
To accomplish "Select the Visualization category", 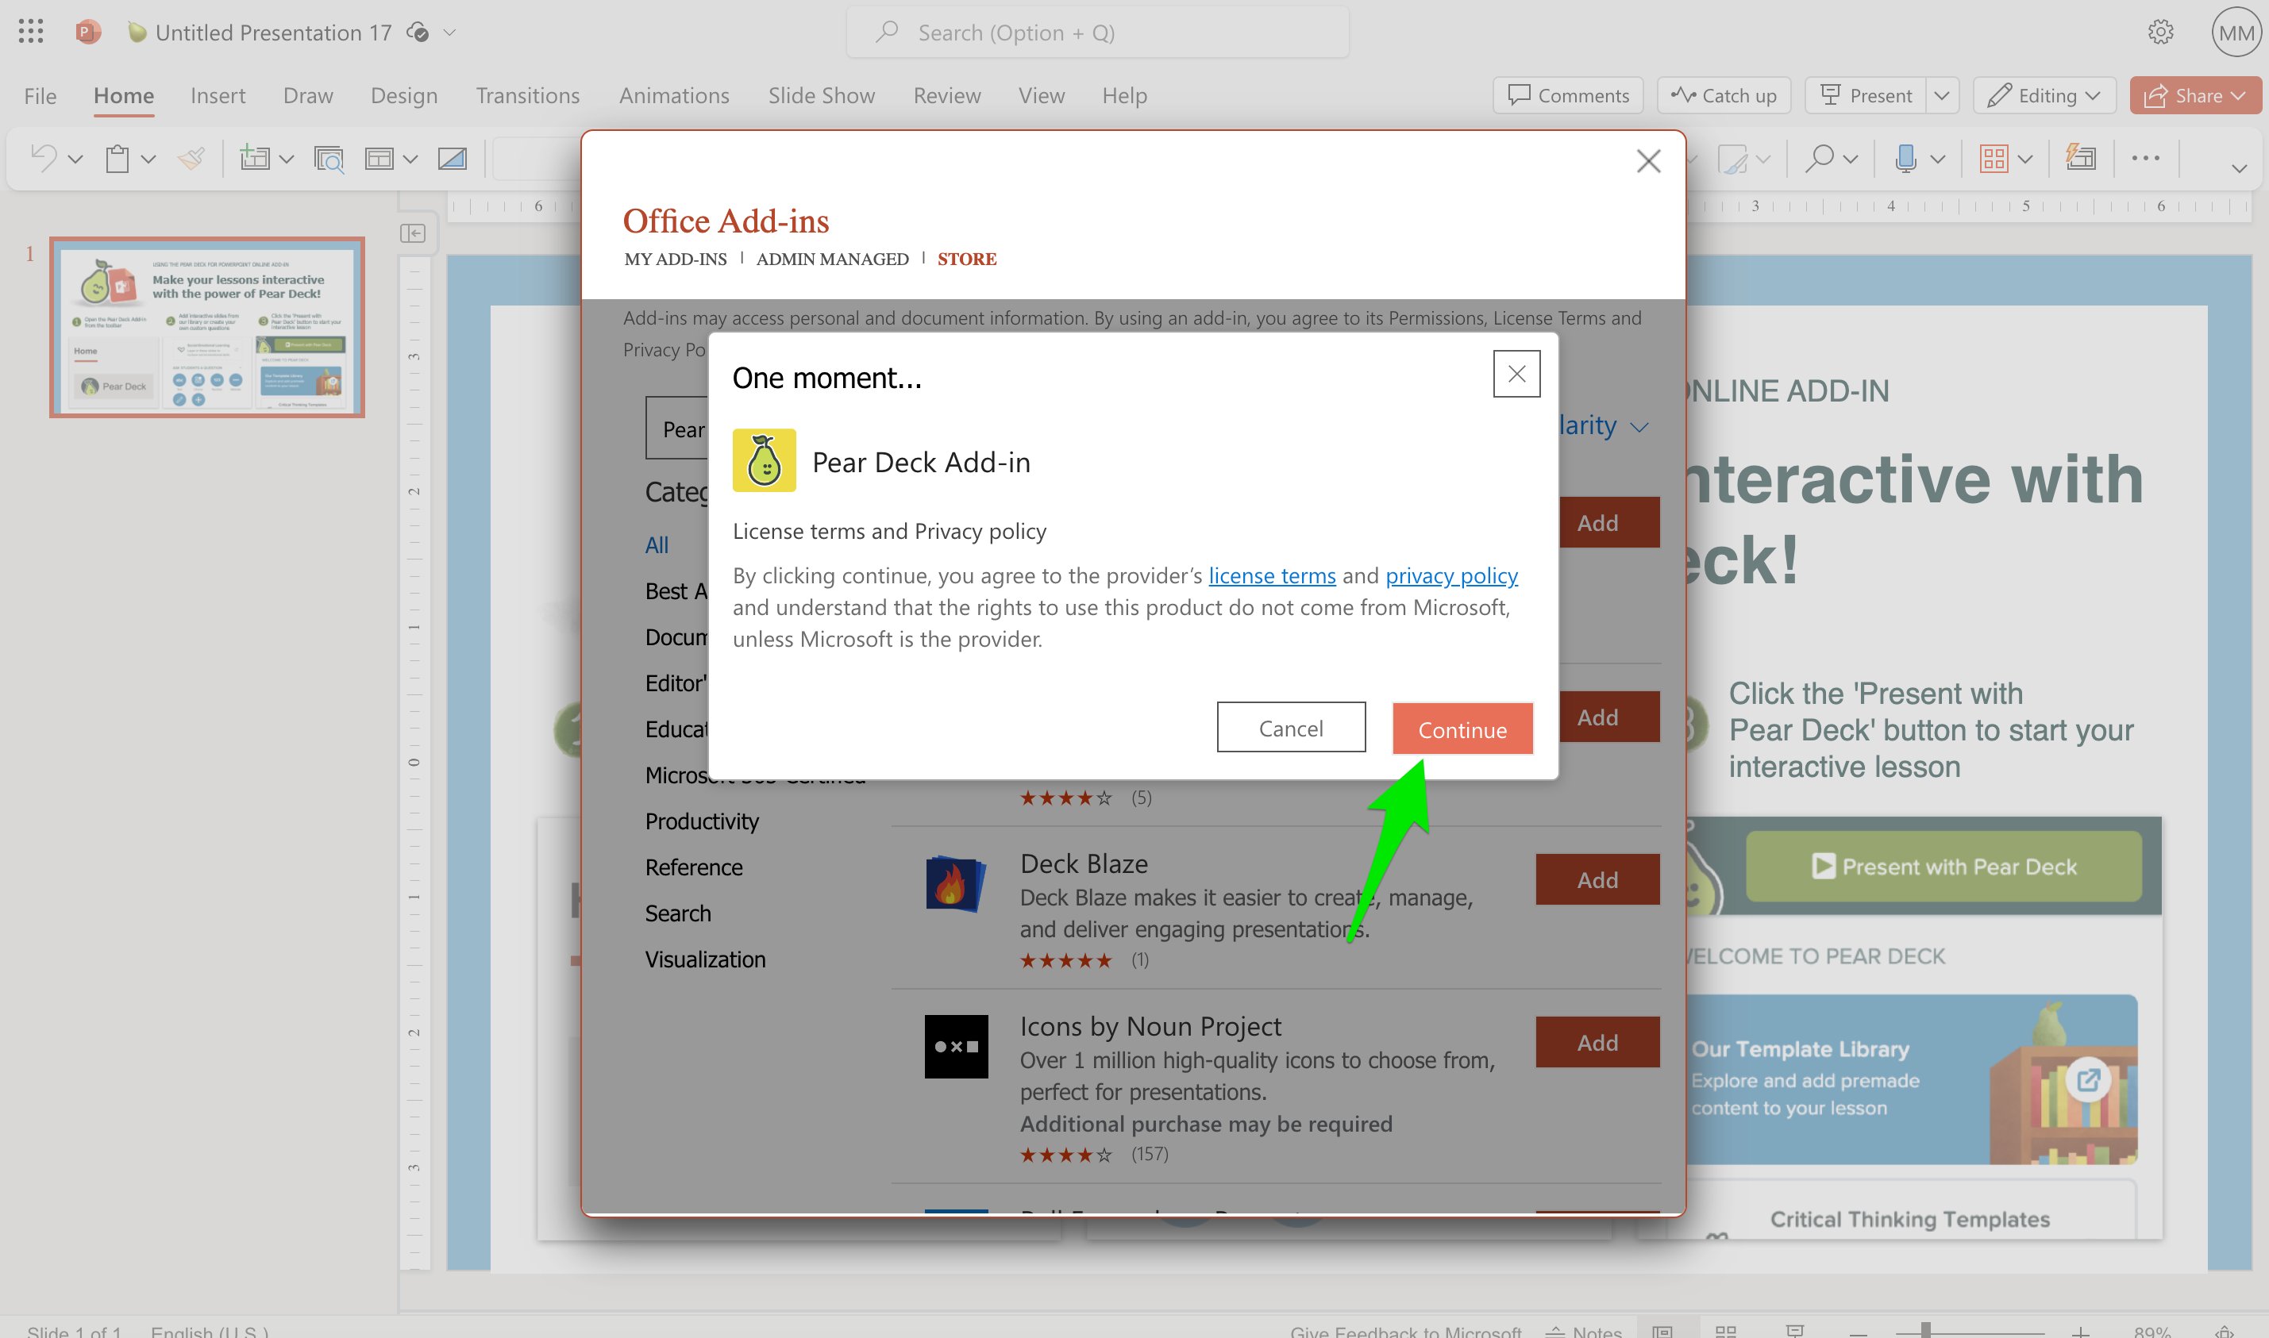I will click(x=704, y=959).
